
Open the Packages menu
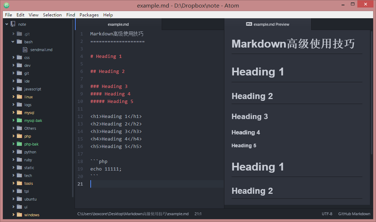click(x=89, y=15)
